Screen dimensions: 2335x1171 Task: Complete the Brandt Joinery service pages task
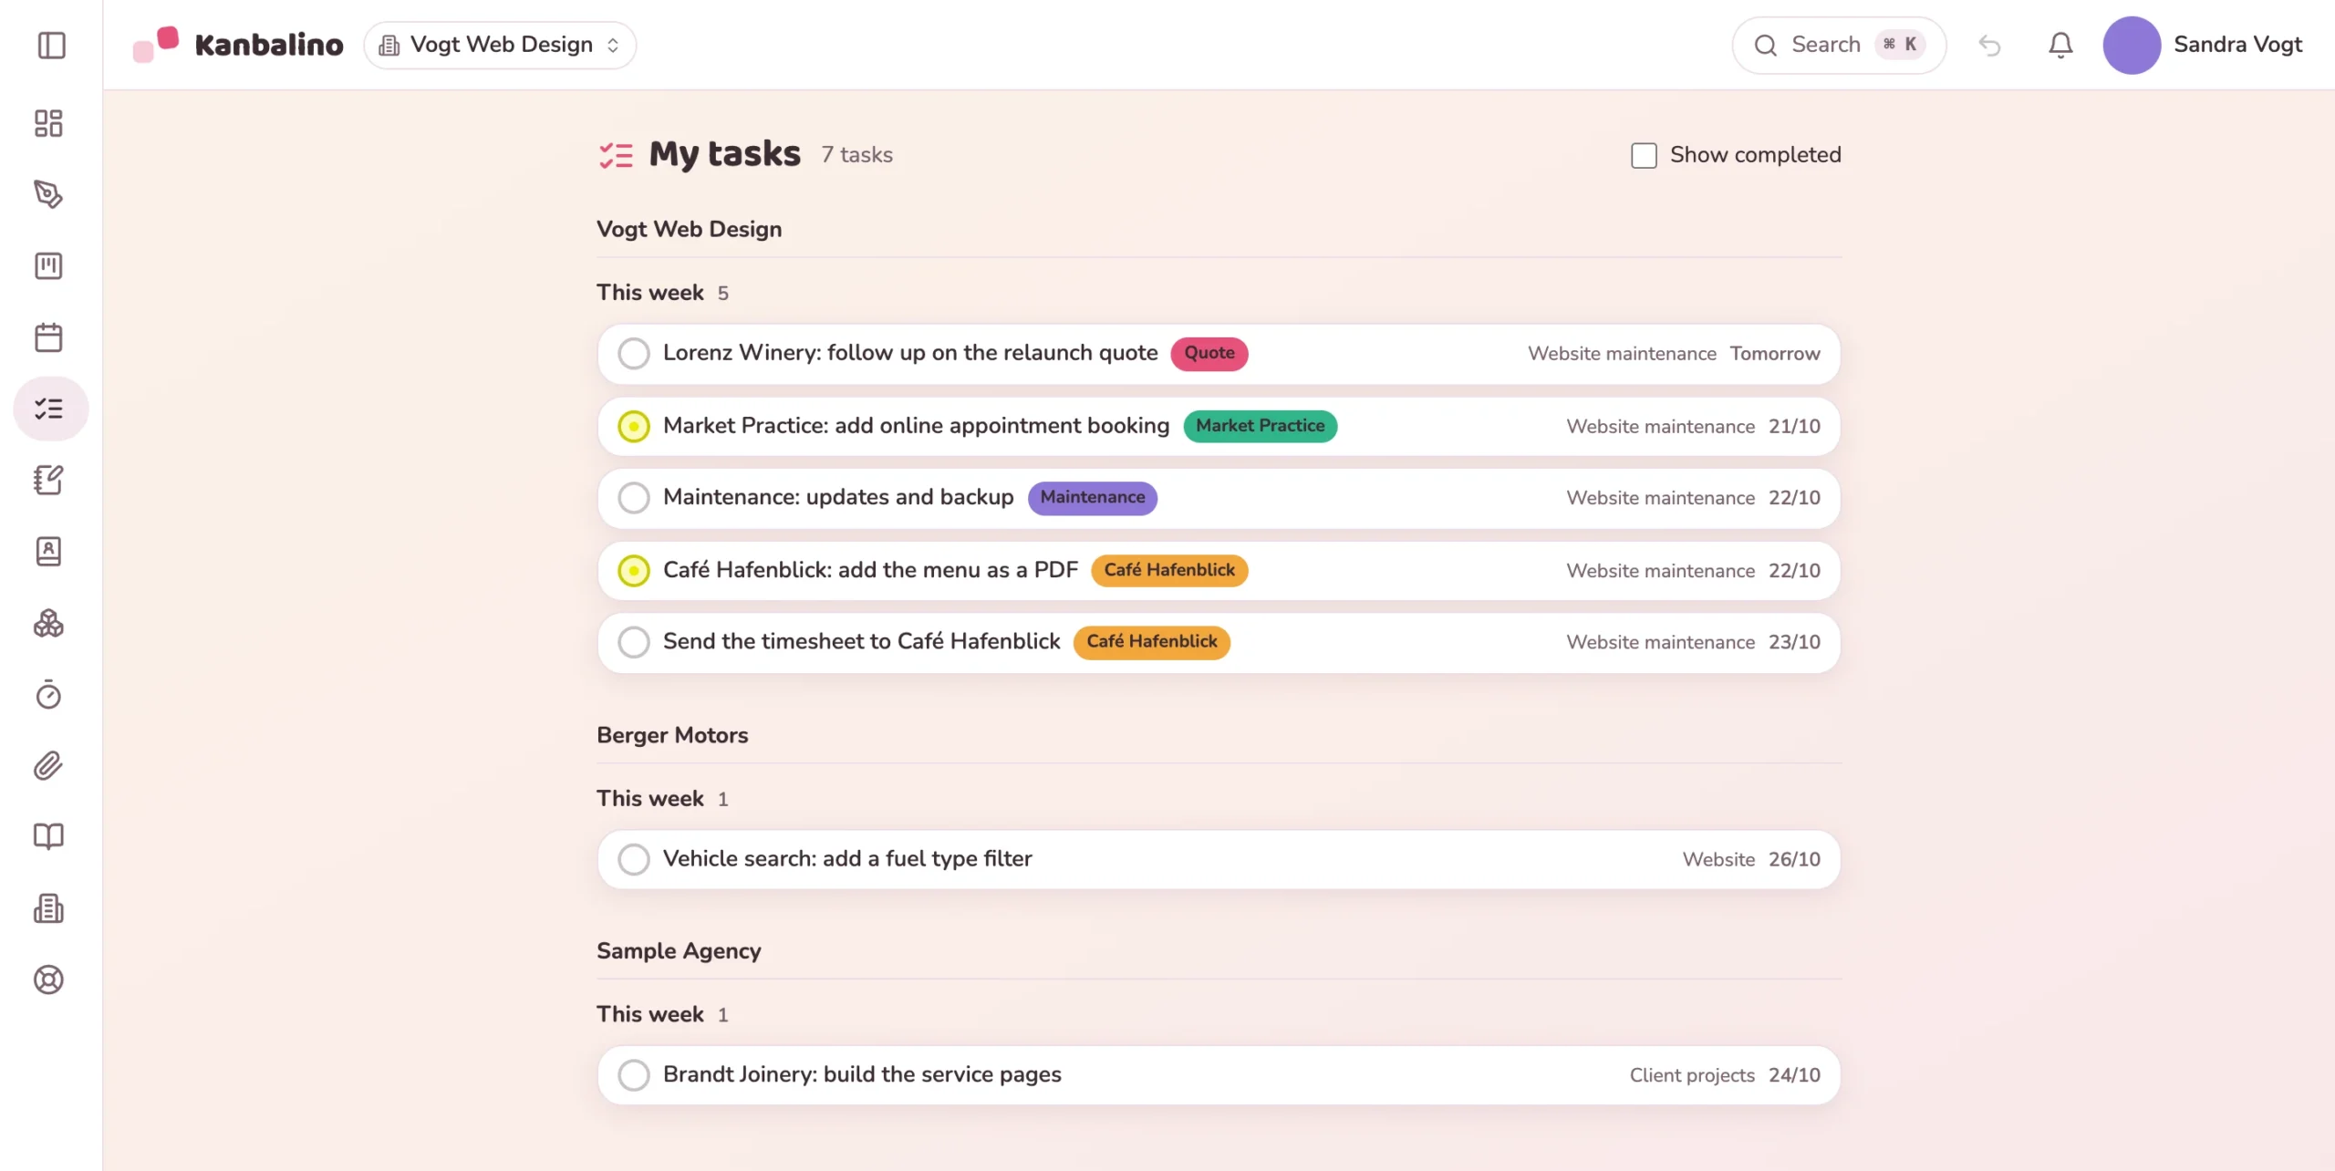[633, 1075]
